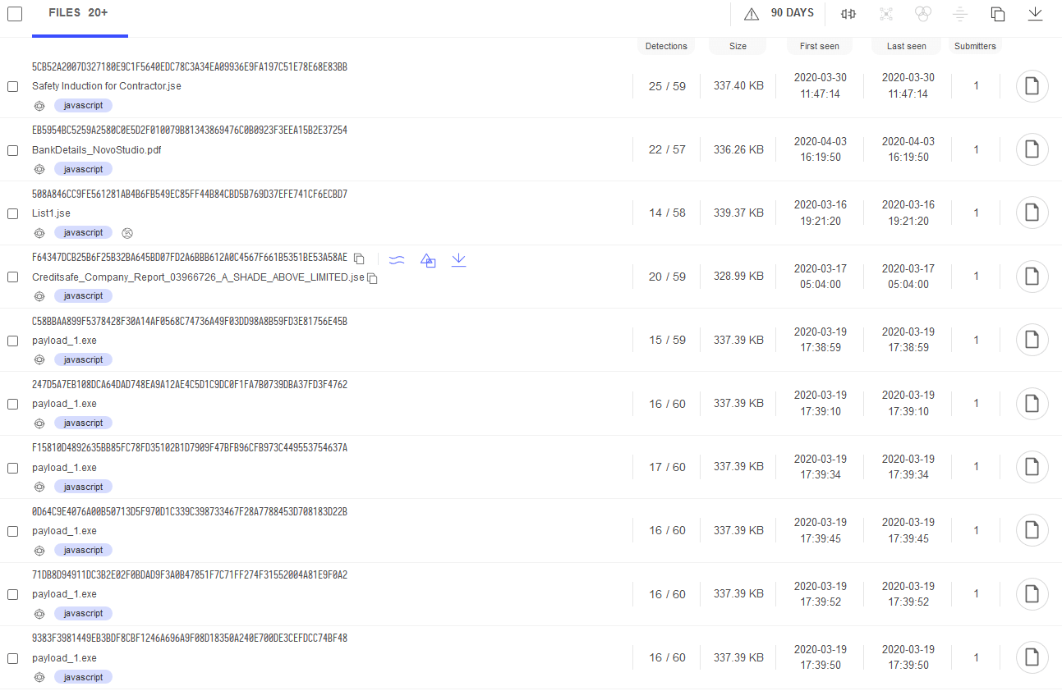Click the javascript tag under BankDetails_NovoStudio.pdf

83,169
